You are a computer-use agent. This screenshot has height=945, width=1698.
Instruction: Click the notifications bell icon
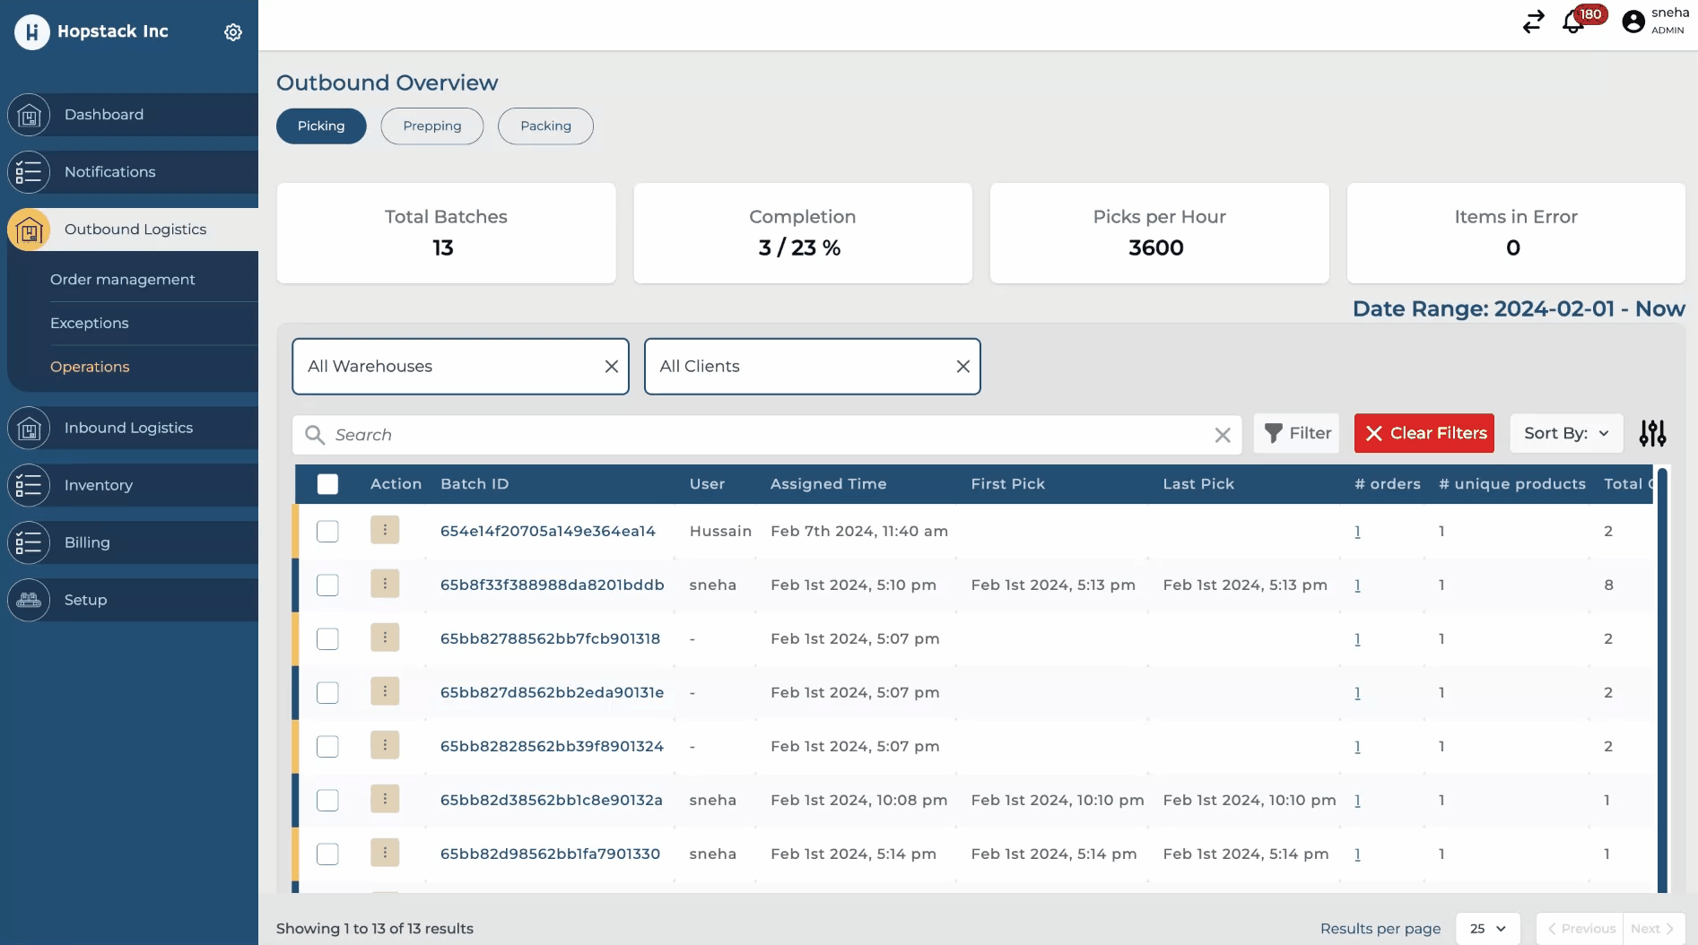click(1573, 22)
